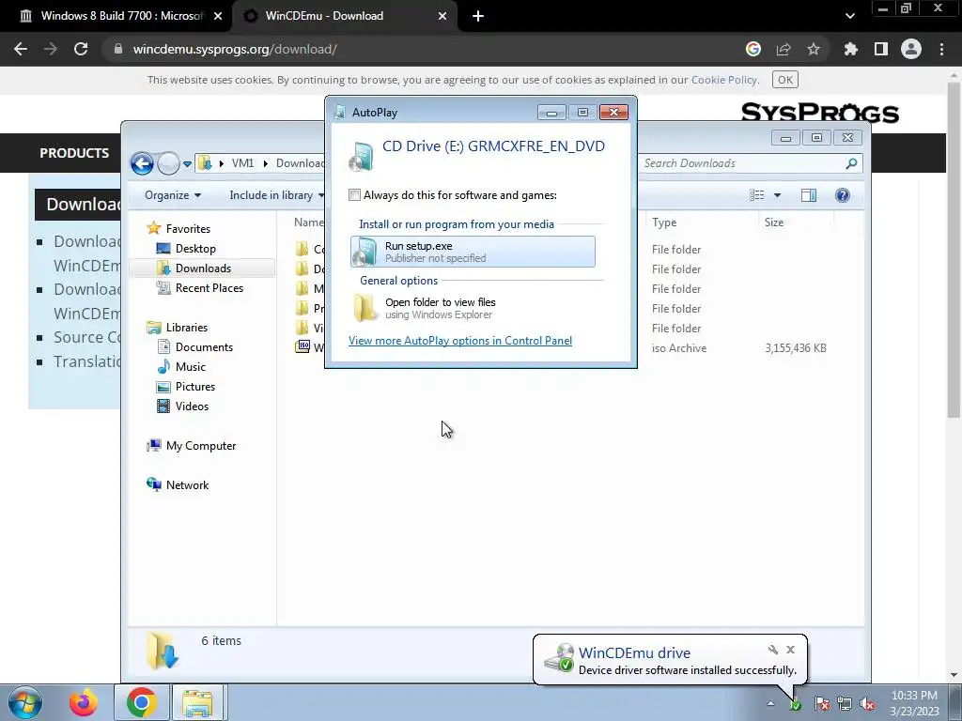Screen dimensions: 962x721
Task: Click the Chrome address bar URL
Action: click(235, 49)
